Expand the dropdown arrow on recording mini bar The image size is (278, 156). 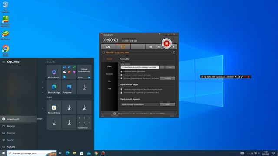click(235, 77)
